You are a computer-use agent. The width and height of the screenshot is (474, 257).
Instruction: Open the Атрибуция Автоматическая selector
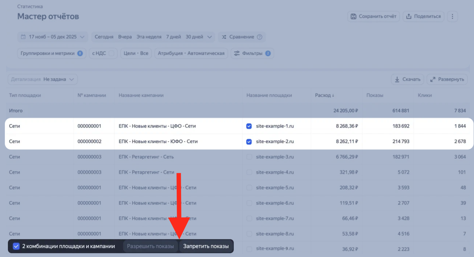(x=191, y=53)
